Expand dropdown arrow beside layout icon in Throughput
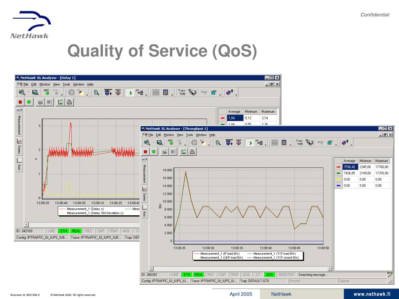Viewport: 399px width, 299px height. coord(290,144)
